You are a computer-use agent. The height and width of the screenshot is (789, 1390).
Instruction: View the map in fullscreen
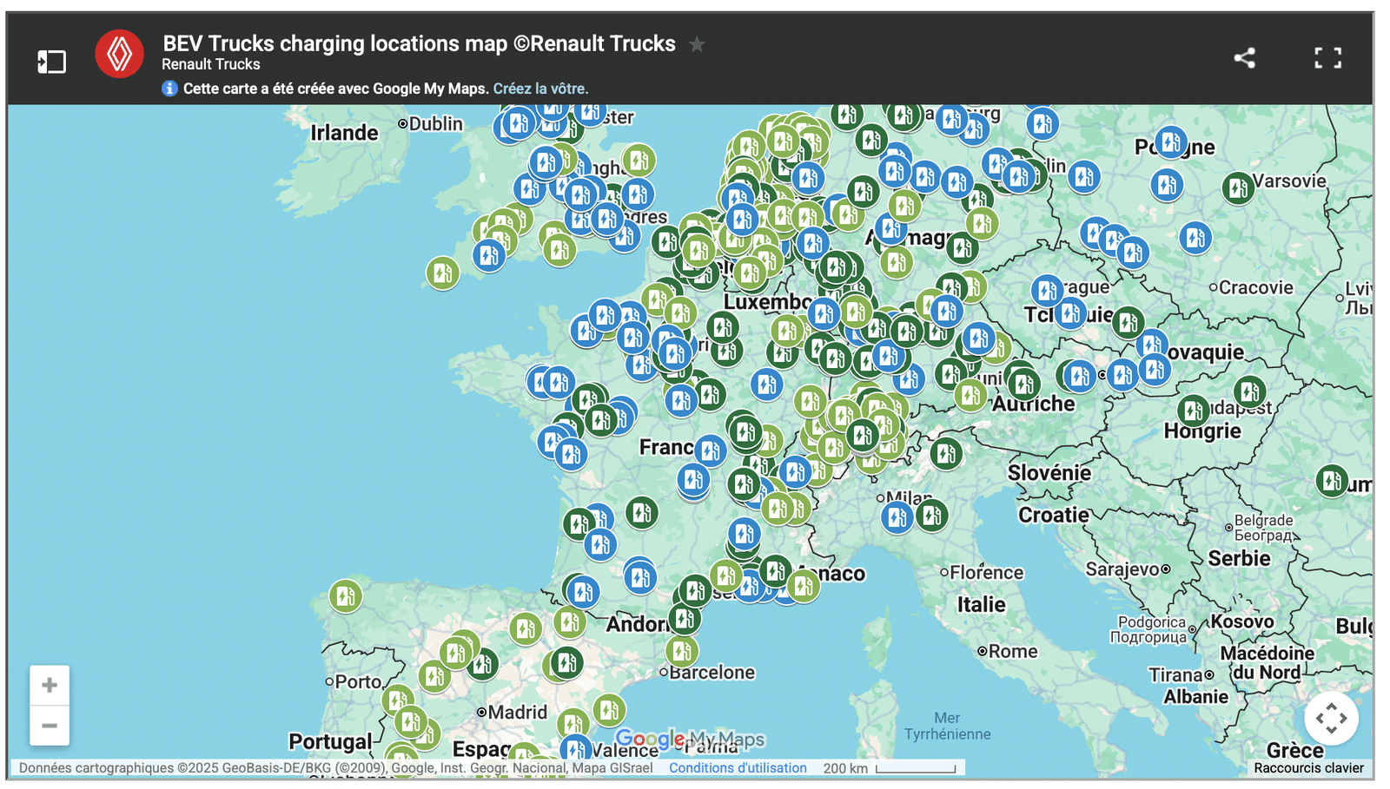tap(1327, 58)
